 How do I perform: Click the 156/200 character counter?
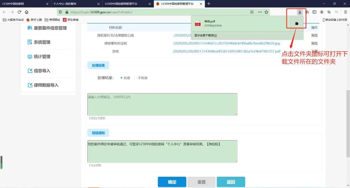click(95, 165)
